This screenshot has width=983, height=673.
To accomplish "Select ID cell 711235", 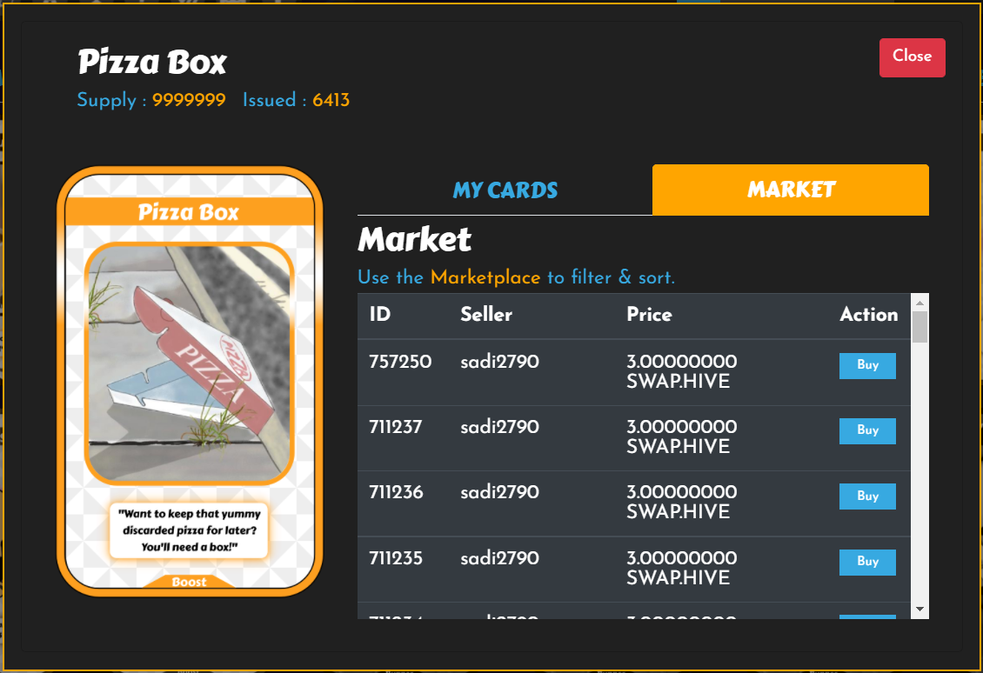I will (396, 557).
